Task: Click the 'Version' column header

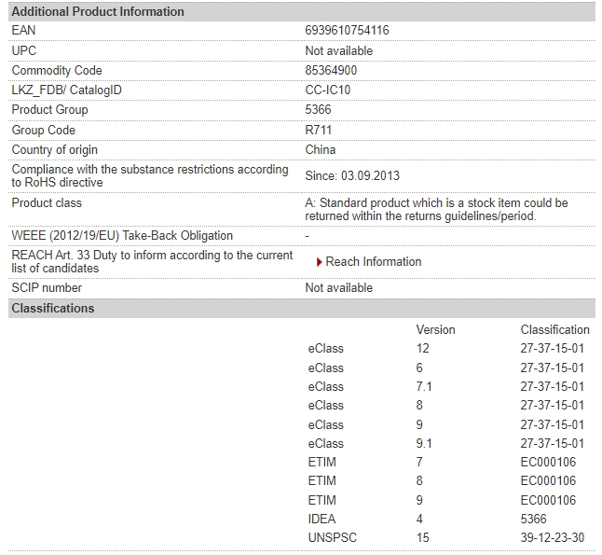Action: point(435,330)
